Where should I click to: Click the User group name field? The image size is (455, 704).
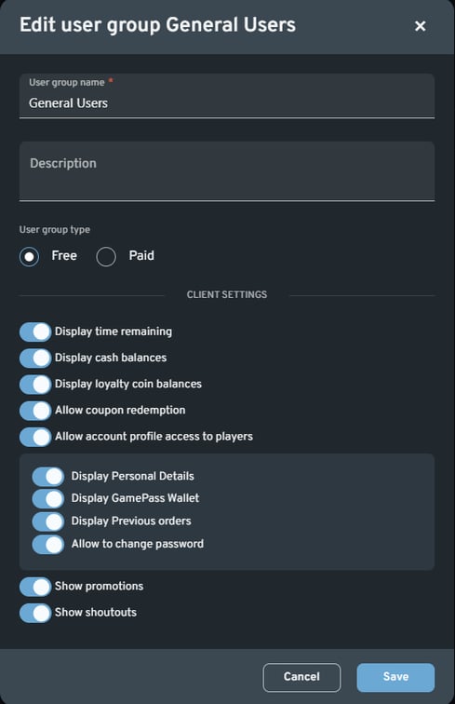[x=227, y=96]
